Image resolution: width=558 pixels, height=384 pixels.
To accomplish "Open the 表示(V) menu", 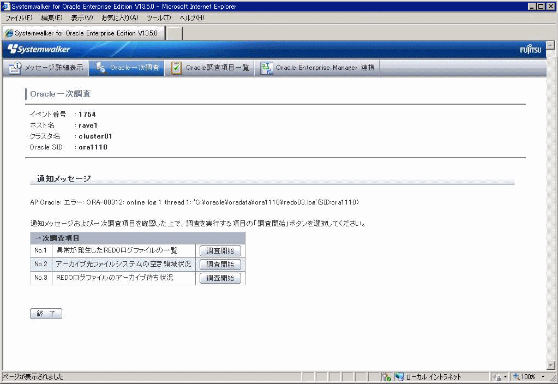I will coord(82,18).
